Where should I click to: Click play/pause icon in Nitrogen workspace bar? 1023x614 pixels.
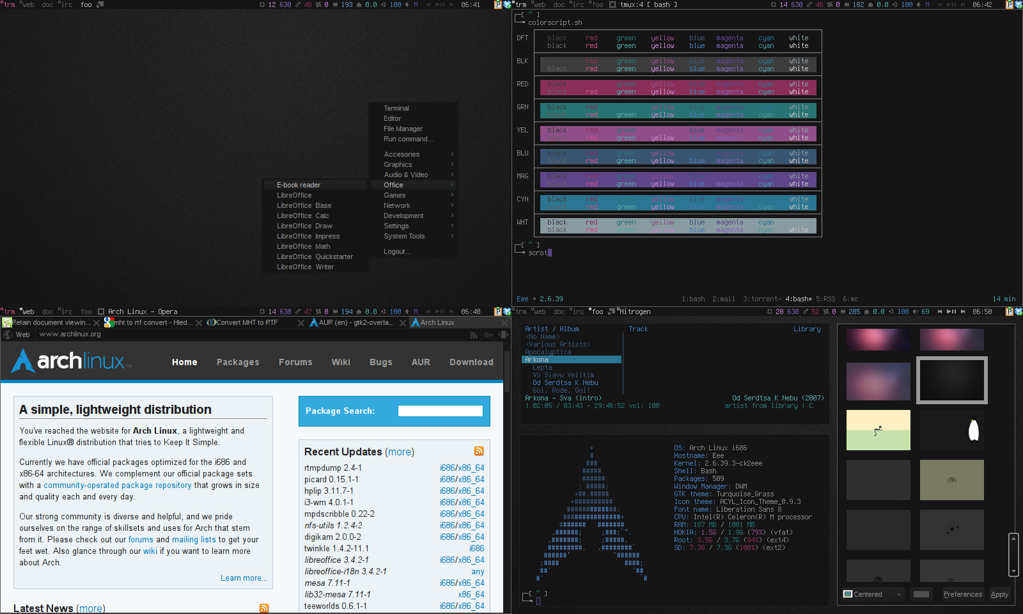tap(951, 311)
